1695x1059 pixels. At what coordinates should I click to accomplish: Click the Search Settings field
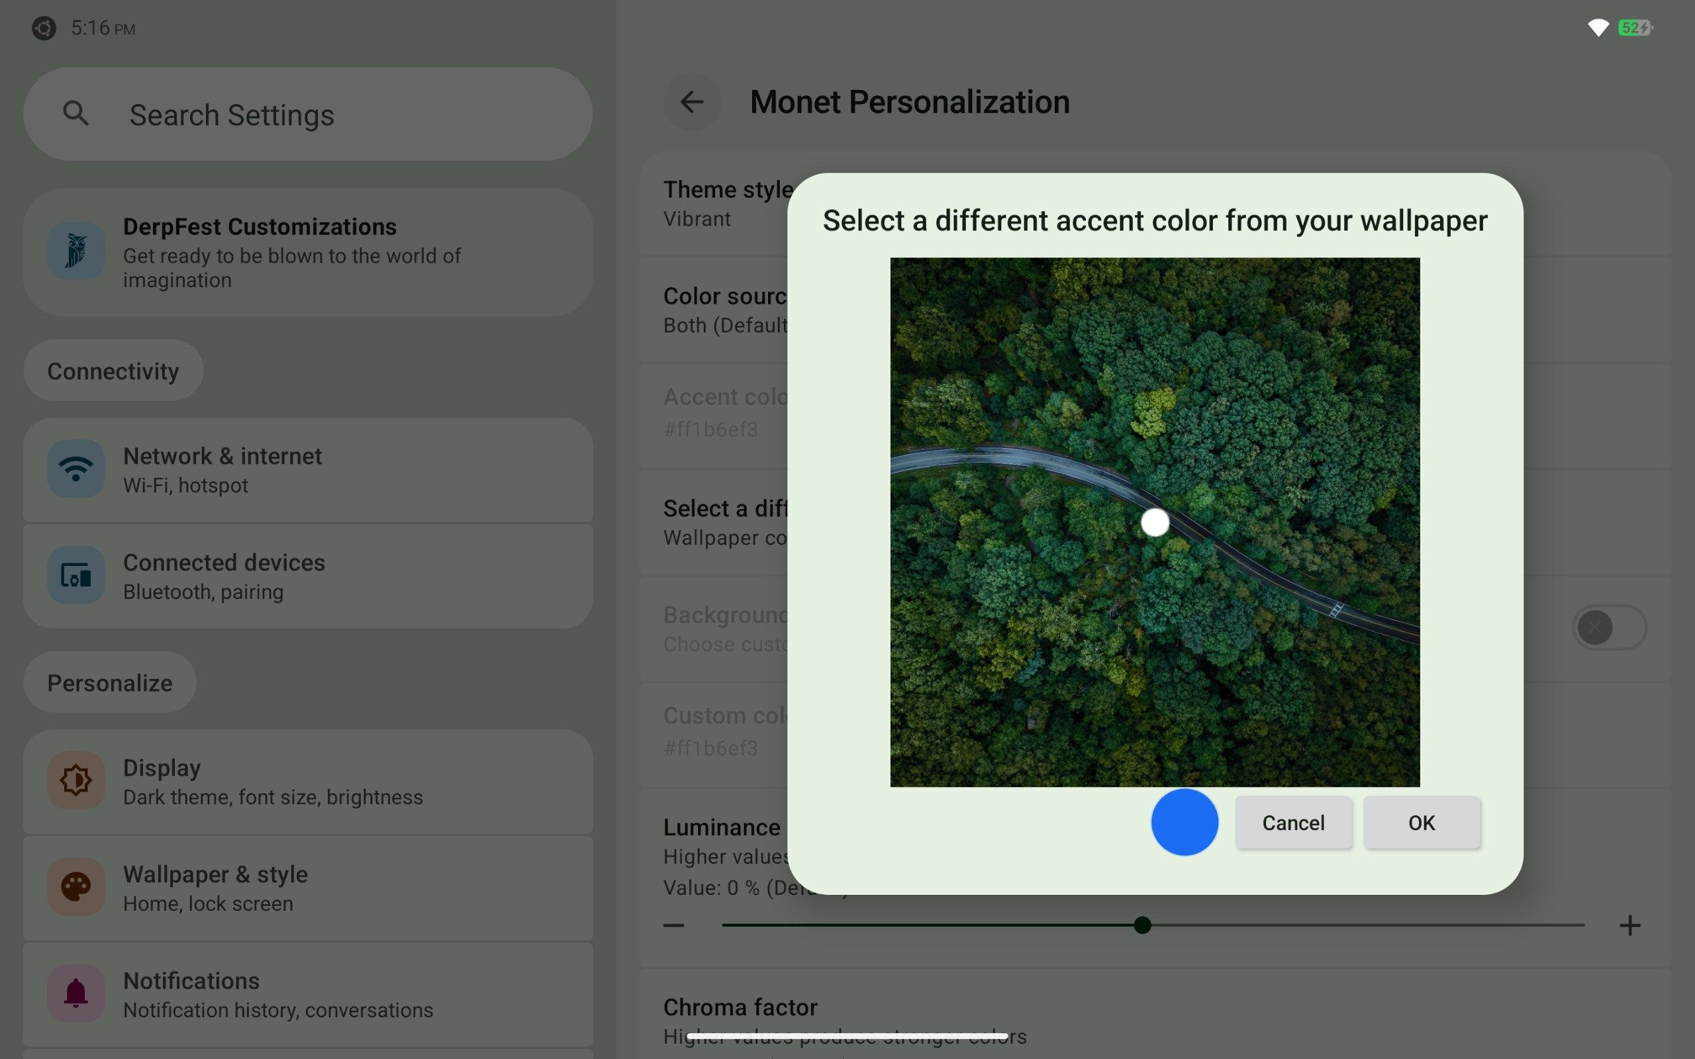coord(308,114)
